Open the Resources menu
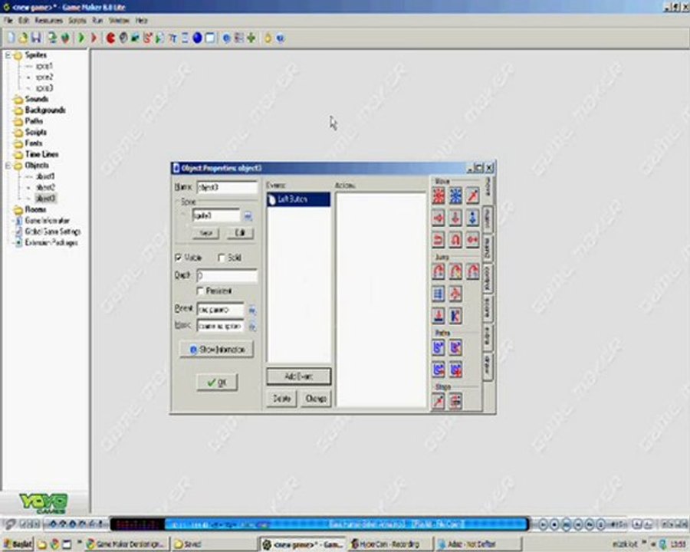The height and width of the screenshot is (552, 690). pyautogui.click(x=49, y=20)
